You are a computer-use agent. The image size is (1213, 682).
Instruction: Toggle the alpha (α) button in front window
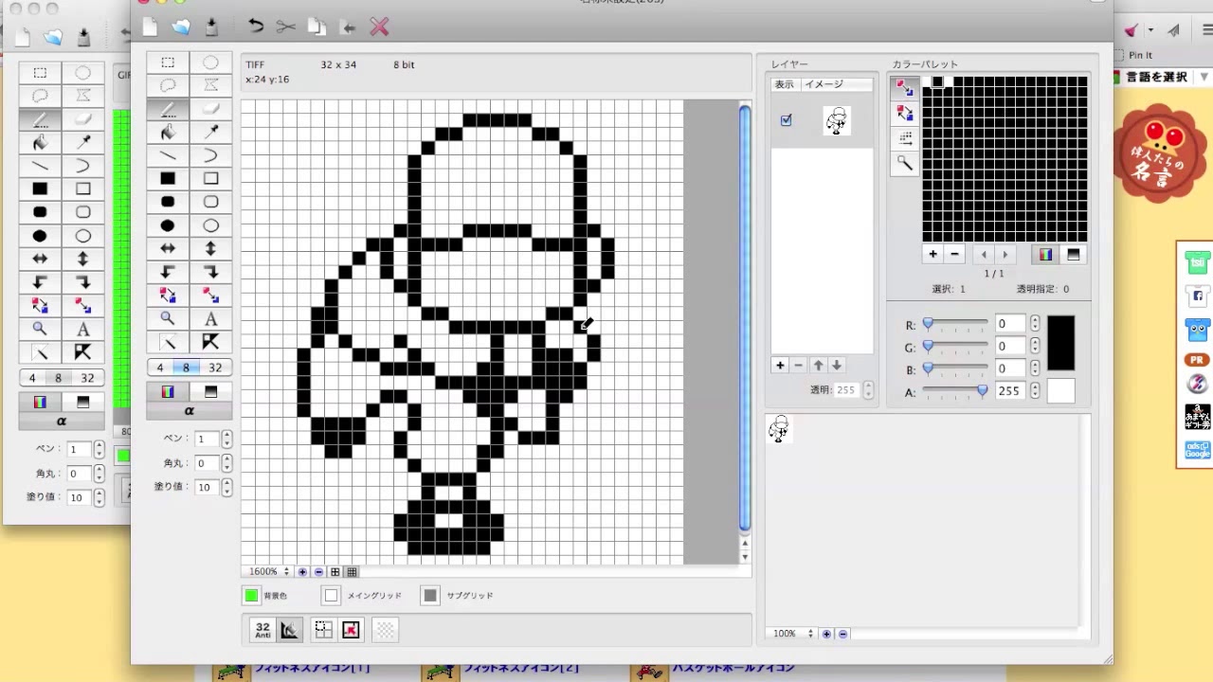[x=189, y=411]
